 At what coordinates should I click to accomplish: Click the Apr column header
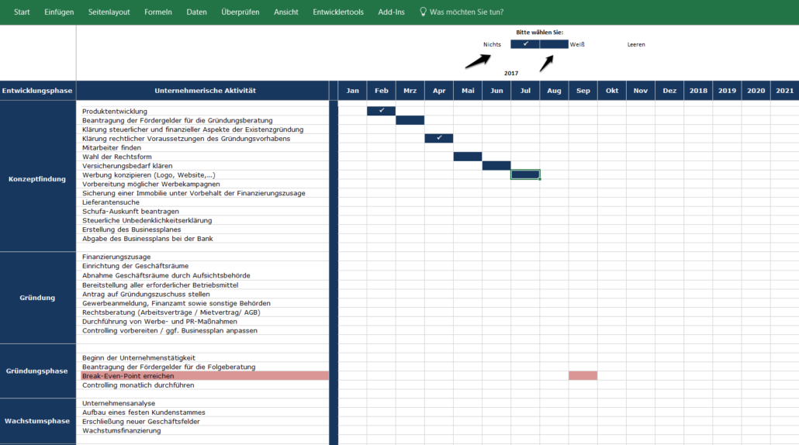pos(439,91)
